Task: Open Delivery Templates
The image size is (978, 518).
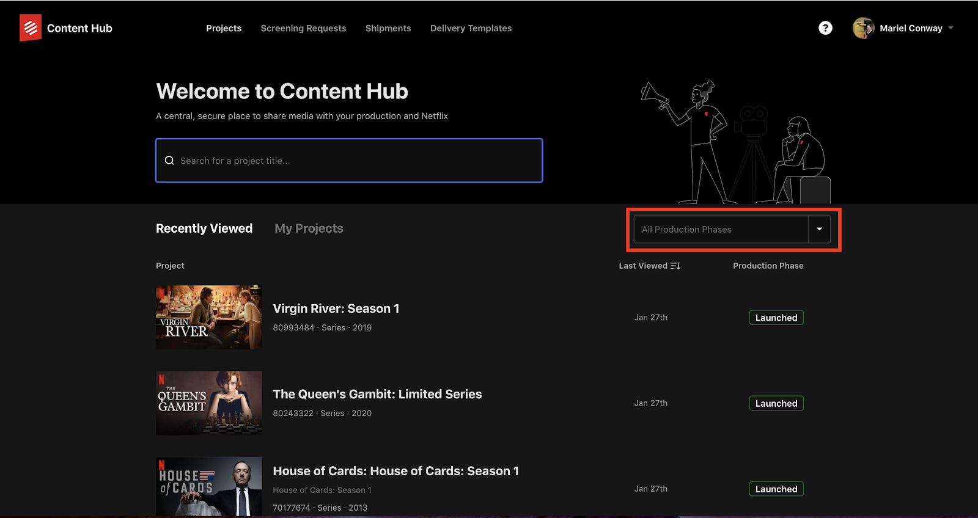Action: tap(471, 28)
